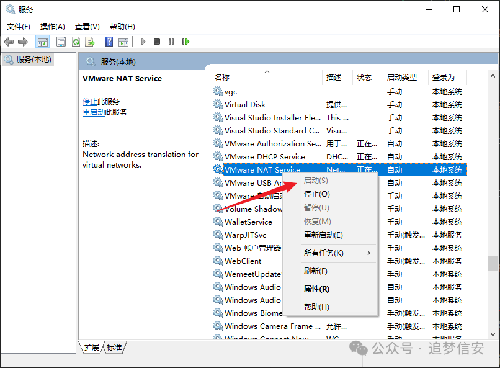500x368 pixels.
Task: Open the 文件(F) menu
Action: click(19, 27)
